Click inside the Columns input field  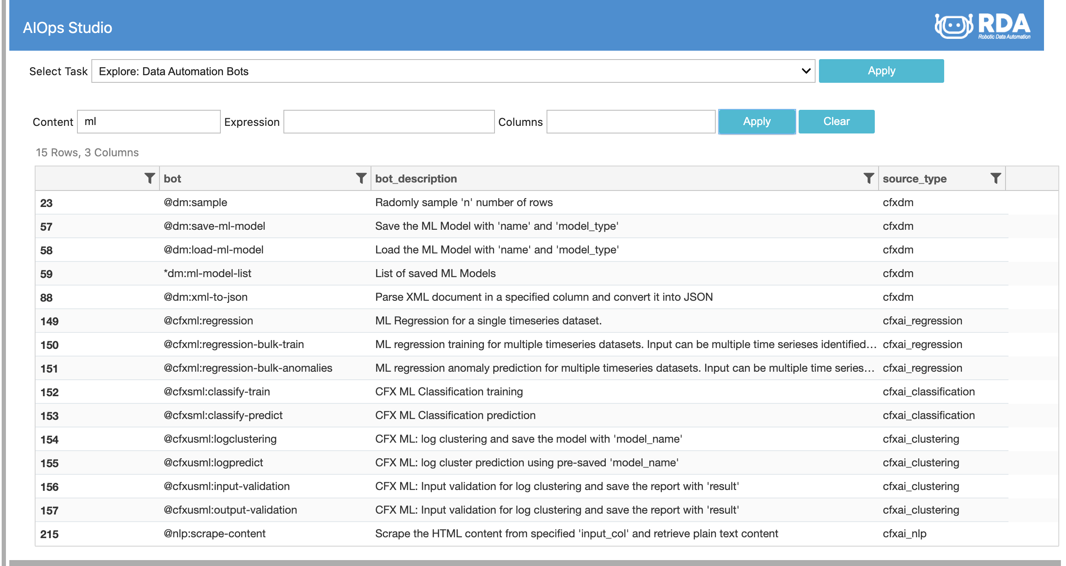[x=631, y=122]
